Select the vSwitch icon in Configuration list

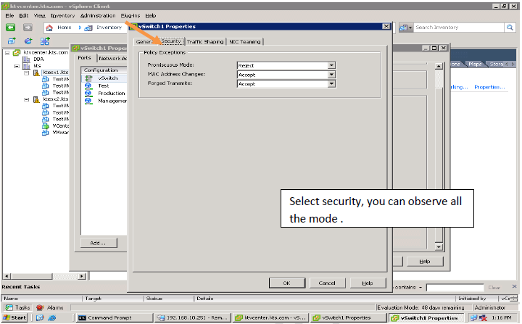coord(88,78)
